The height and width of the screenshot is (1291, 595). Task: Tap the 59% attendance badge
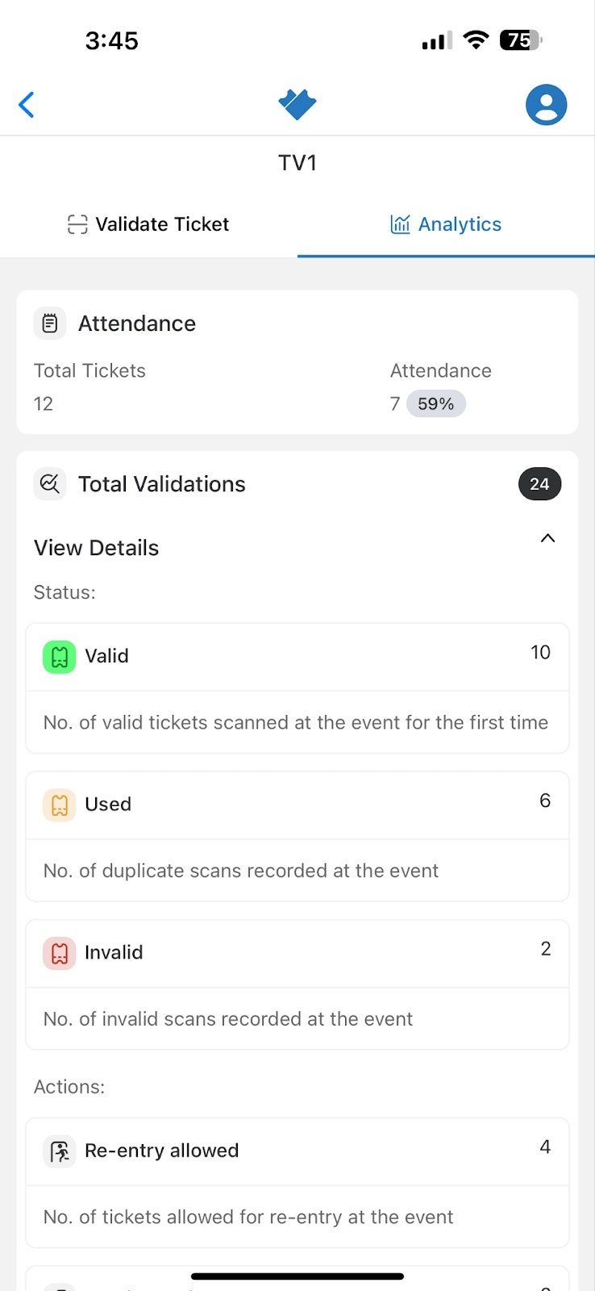click(436, 403)
